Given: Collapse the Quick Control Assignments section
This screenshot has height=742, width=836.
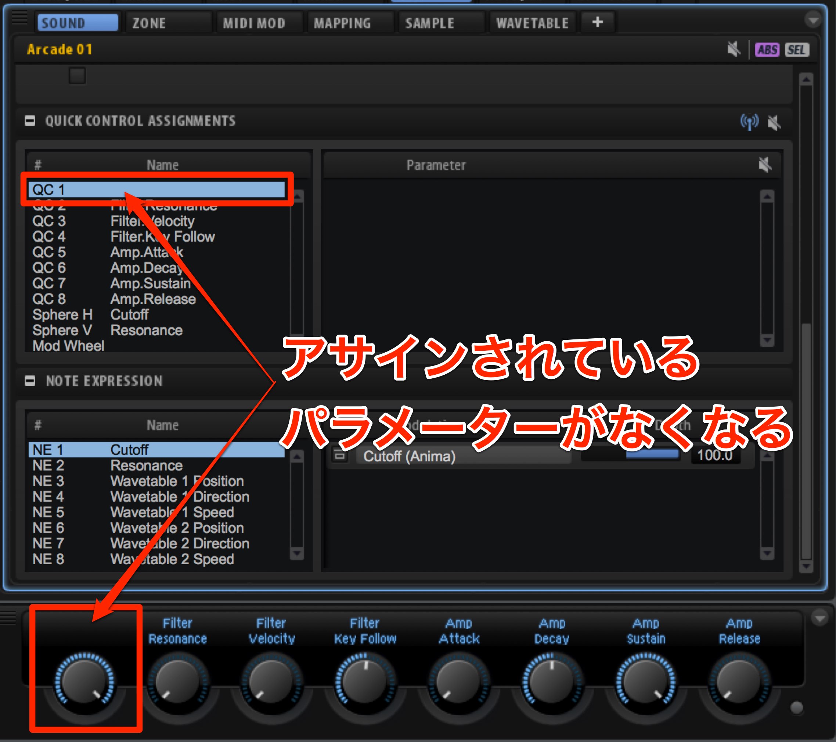Looking at the screenshot, I should (x=30, y=121).
